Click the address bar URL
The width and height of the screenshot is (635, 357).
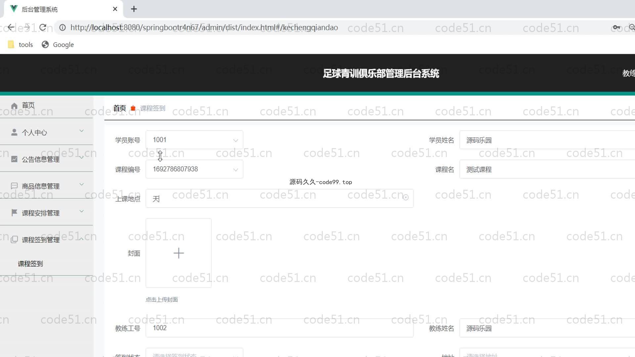click(204, 27)
